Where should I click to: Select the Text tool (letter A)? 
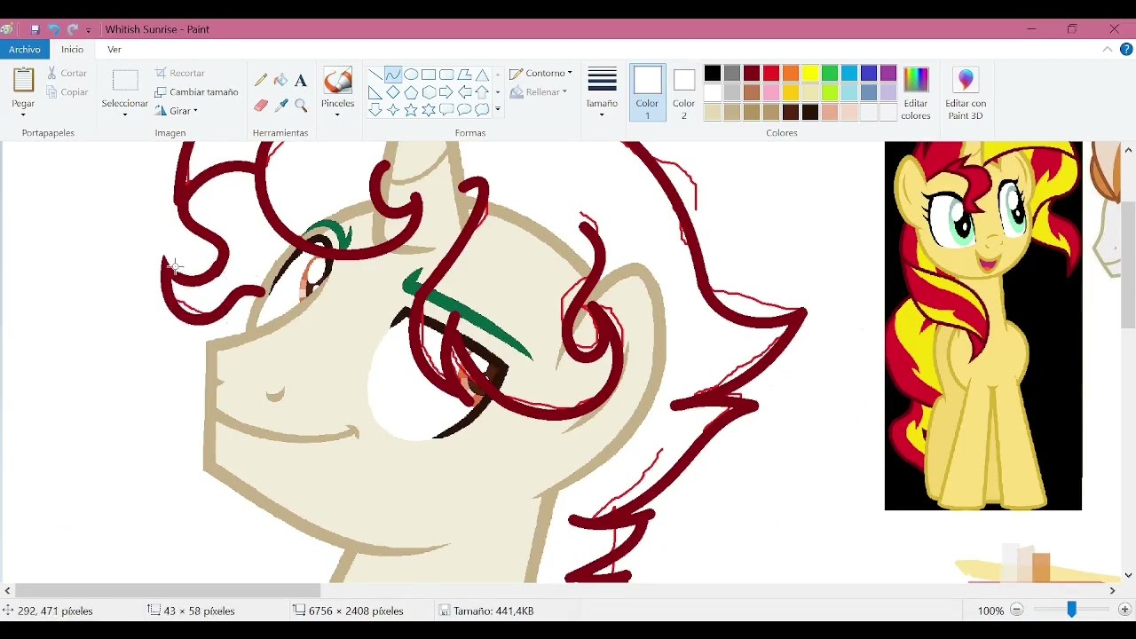click(x=301, y=80)
